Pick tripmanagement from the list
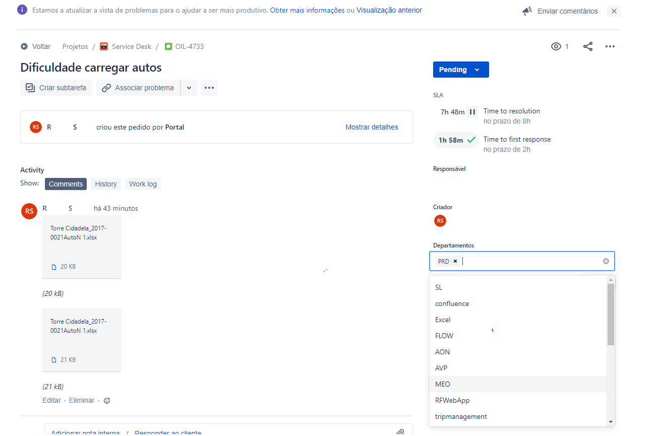This screenshot has width=658, height=436. (518, 416)
